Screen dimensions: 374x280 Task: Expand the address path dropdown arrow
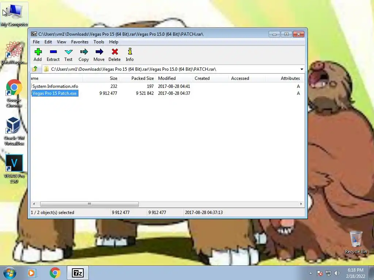(x=302, y=69)
